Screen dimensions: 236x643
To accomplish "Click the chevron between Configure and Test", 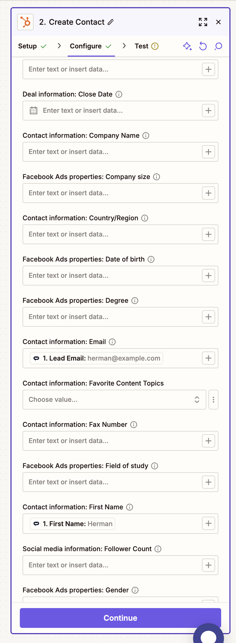I will tap(124, 46).
